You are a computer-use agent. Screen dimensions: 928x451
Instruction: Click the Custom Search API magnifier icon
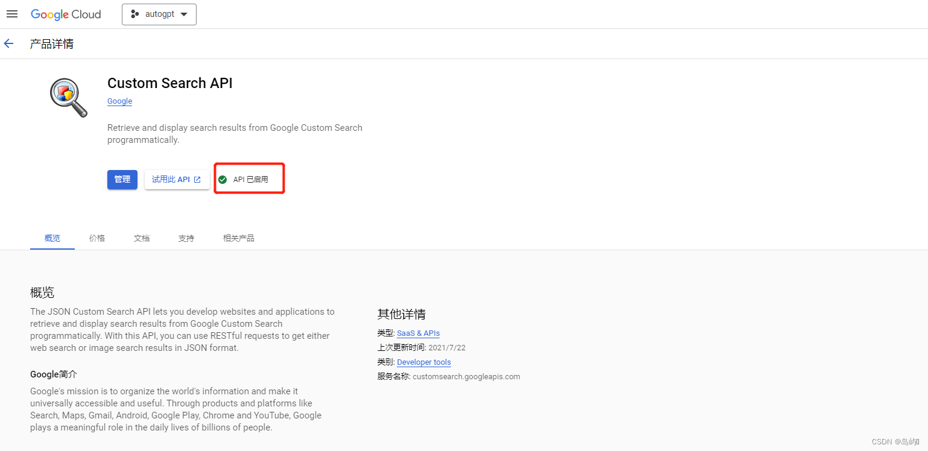click(68, 98)
